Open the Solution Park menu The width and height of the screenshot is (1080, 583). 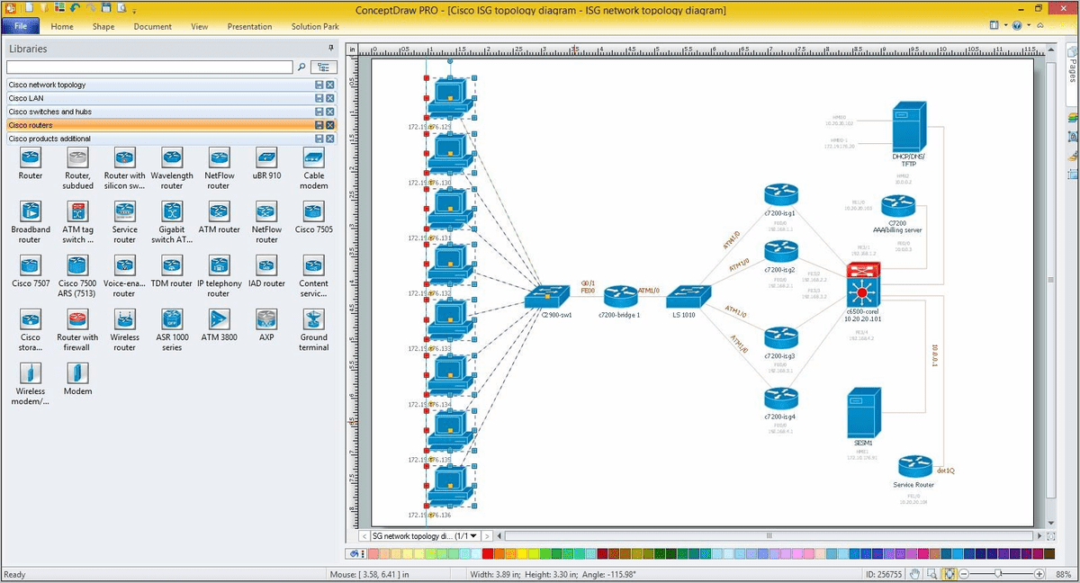[x=314, y=27]
